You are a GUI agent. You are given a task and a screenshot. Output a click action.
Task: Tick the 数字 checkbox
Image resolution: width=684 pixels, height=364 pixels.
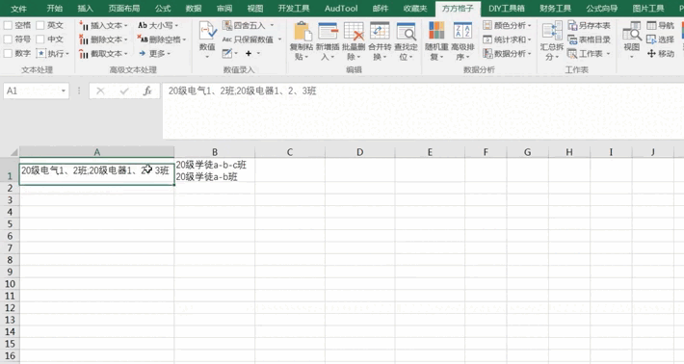(8, 53)
